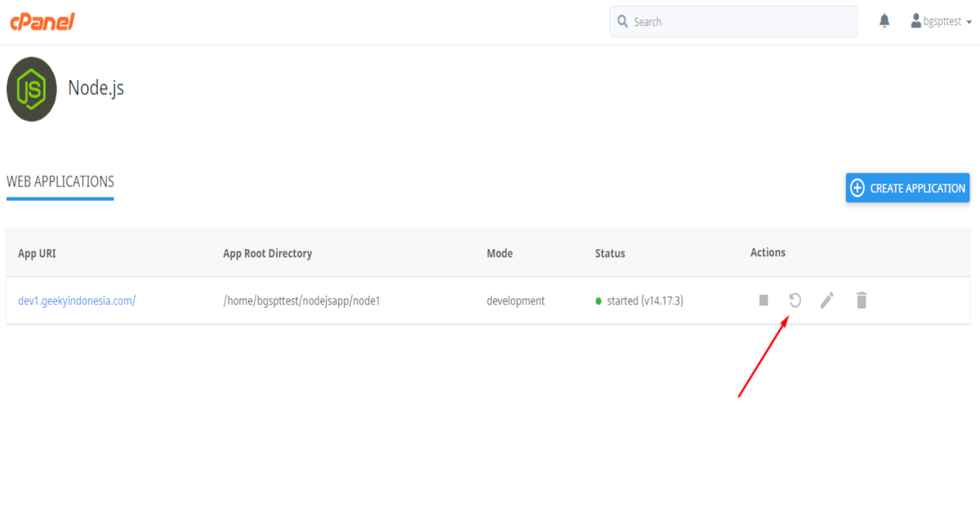Image resolution: width=980 pixels, height=514 pixels.
Task: Focus the Search input field
Action: 733,22
